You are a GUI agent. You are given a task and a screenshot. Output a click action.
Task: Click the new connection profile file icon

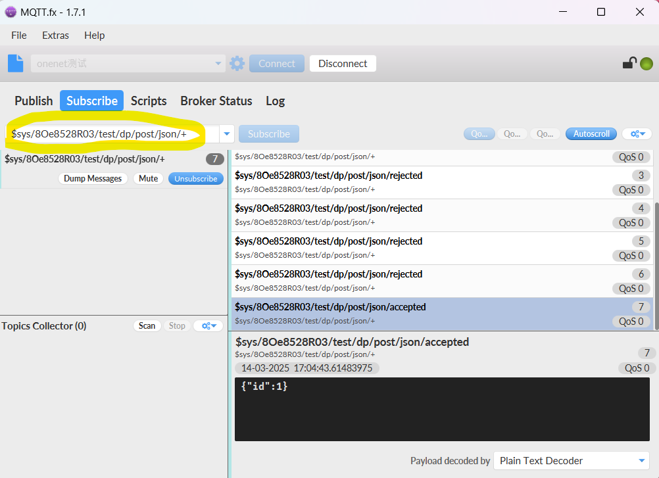(x=16, y=63)
